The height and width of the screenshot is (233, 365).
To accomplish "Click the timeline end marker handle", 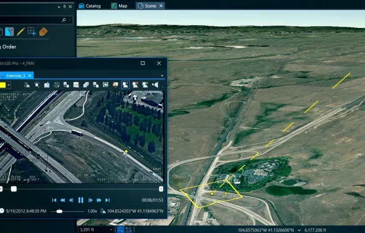I will click(x=161, y=189).
